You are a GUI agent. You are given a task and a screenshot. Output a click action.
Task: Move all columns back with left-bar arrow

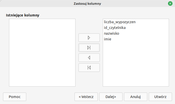(x=89, y=68)
